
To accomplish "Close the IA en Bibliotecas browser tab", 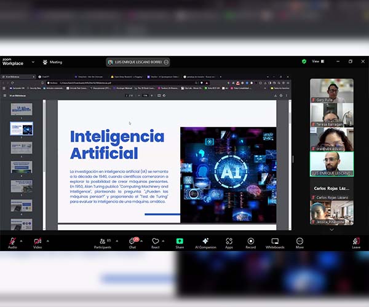I will coord(33,77).
